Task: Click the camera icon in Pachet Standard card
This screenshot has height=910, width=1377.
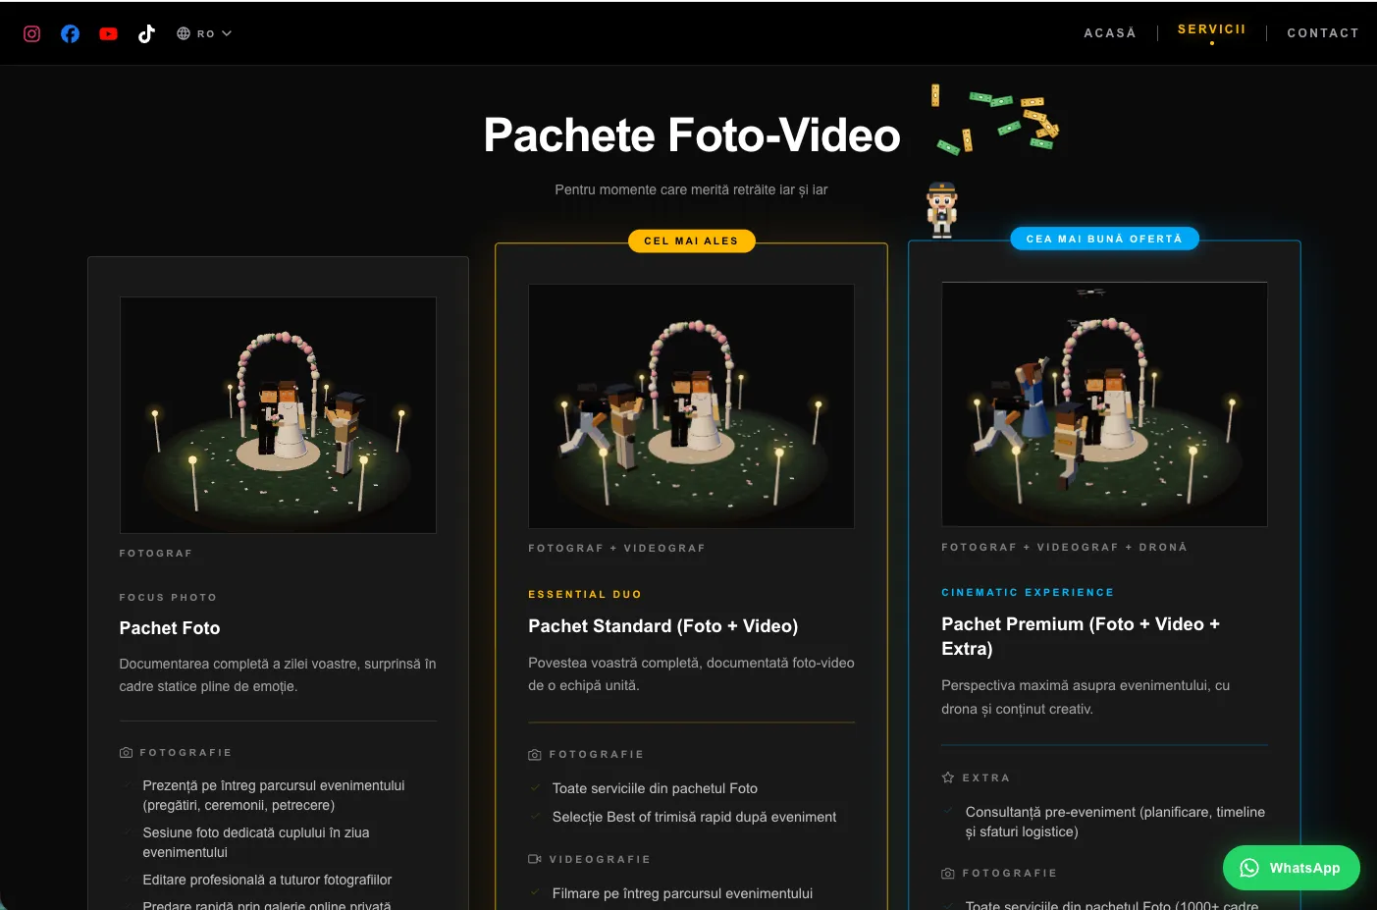Action: pos(535,755)
